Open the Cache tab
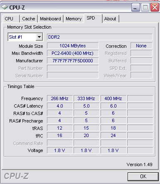This screenshot has height=184, width=160. click(29, 19)
